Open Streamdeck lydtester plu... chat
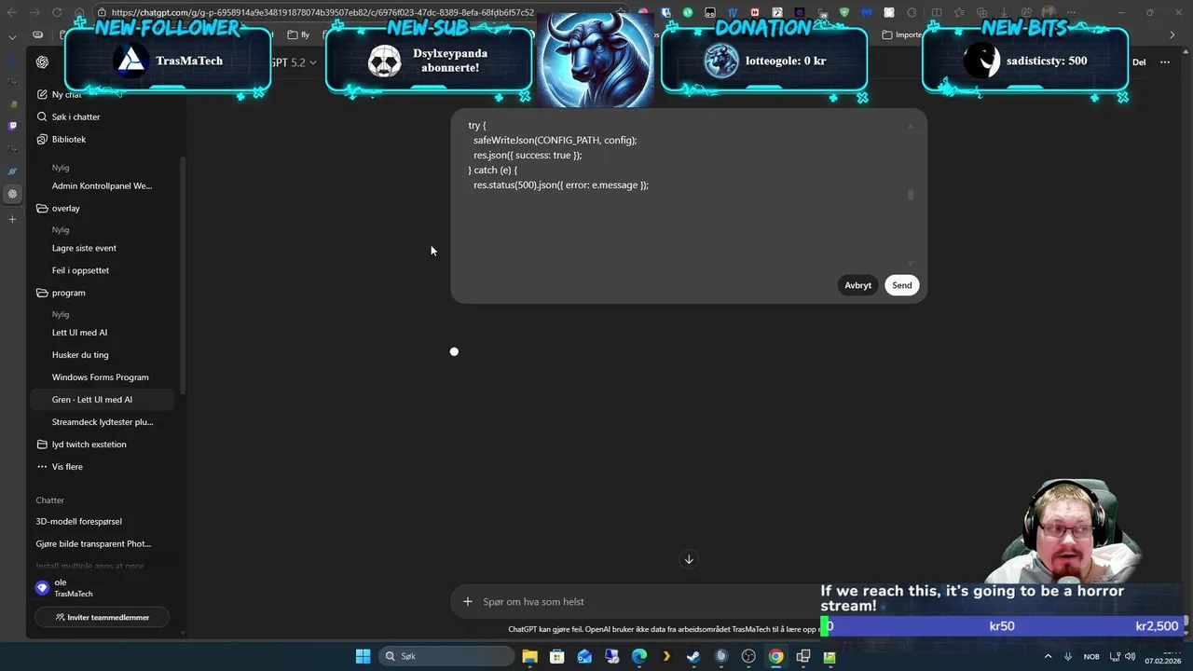 click(x=103, y=422)
